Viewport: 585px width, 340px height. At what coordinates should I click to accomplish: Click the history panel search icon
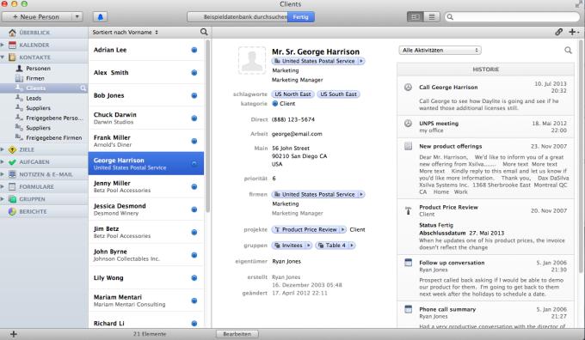(x=568, y=50)
